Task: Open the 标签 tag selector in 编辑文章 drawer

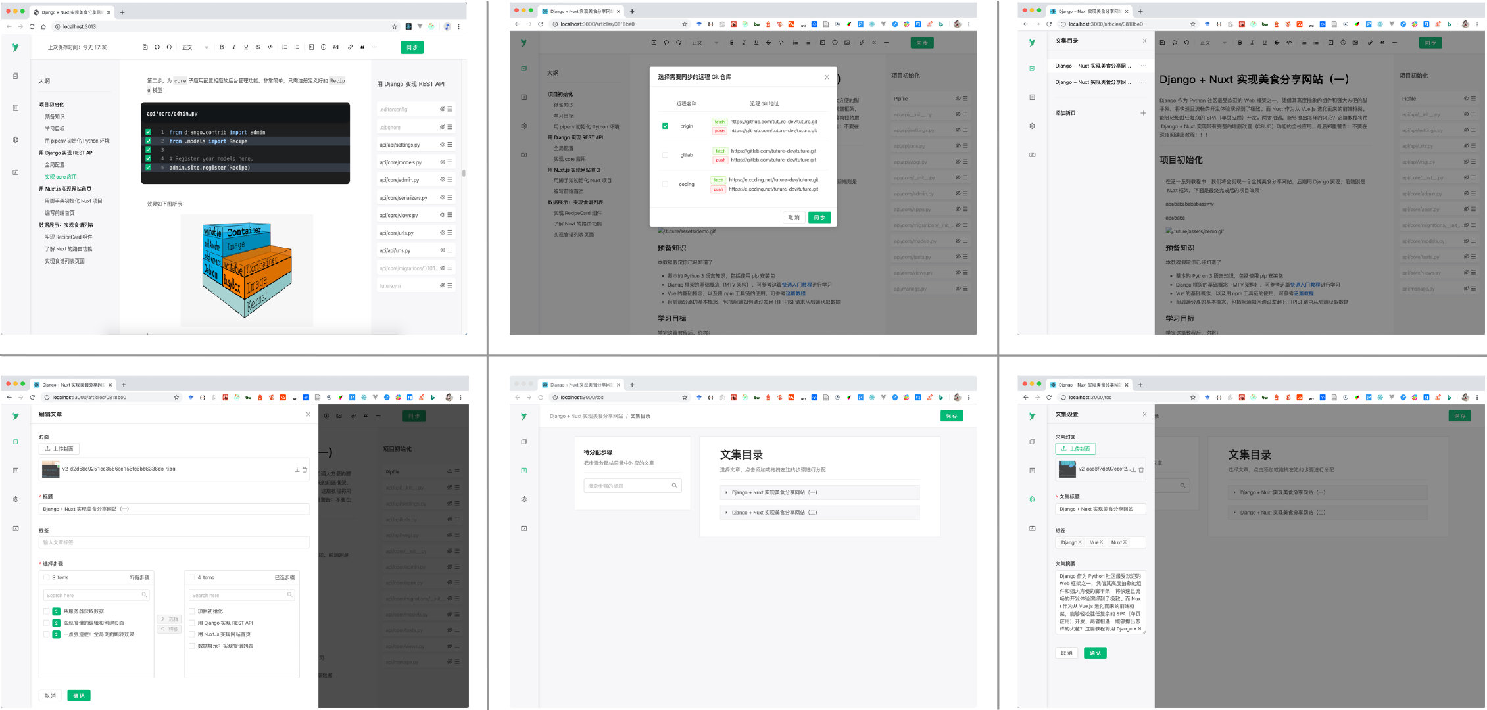Action: 174,542
